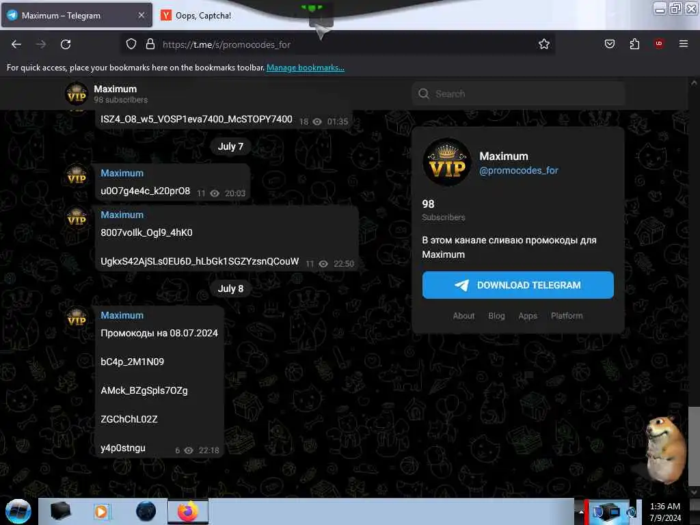Reload the current page
Screen dimensions: 700x525
tap(66, 44)
